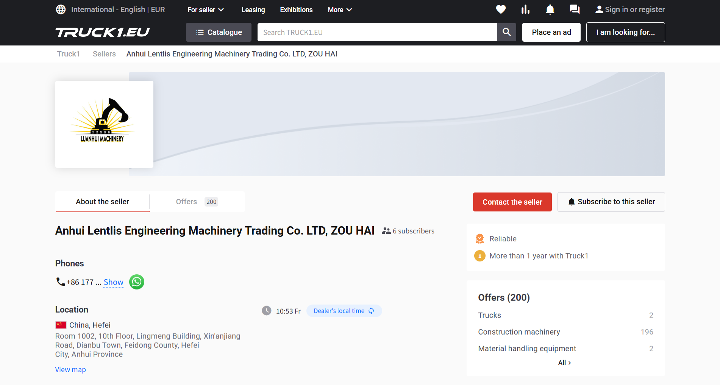Click Sign in or register

pos(630,9)
